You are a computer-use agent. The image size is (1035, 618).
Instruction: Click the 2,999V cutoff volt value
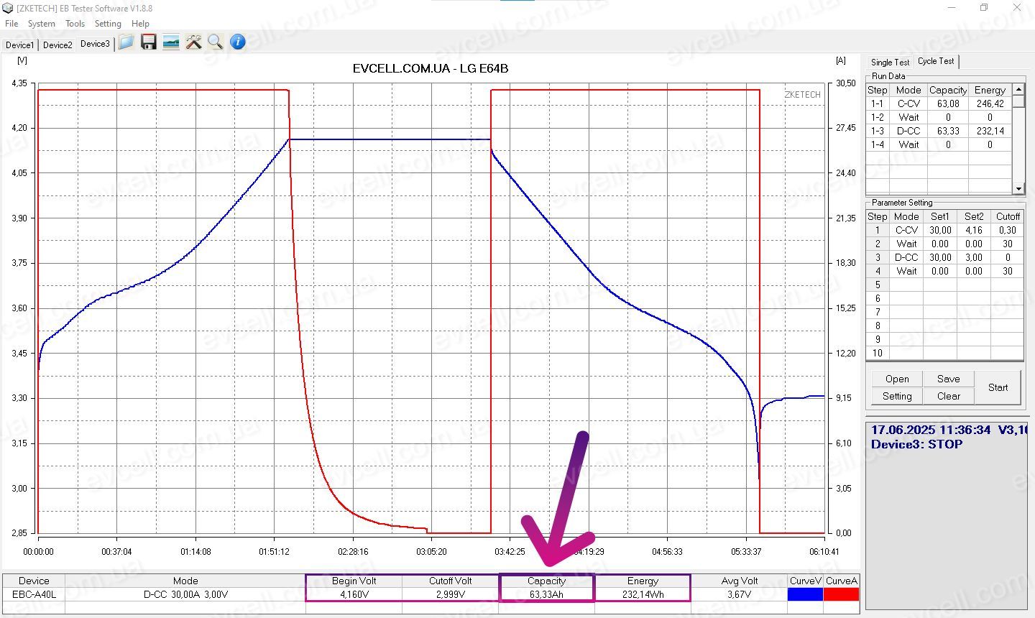click(x=451, y=594)
